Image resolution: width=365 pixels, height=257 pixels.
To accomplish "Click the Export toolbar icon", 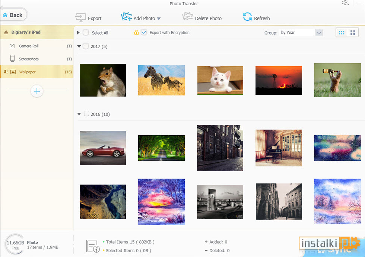I will (x=80, y=17).
